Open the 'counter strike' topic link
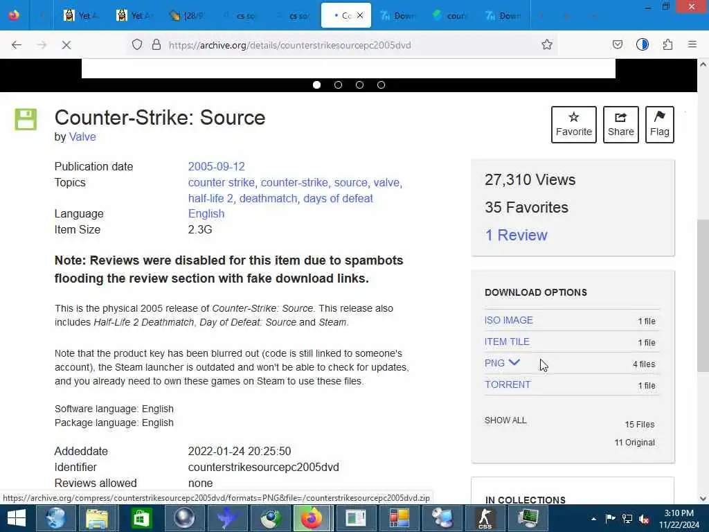Image resolution: width=709 pixels, height=532 pixels. pyautogui.click(x=221, y=182)
